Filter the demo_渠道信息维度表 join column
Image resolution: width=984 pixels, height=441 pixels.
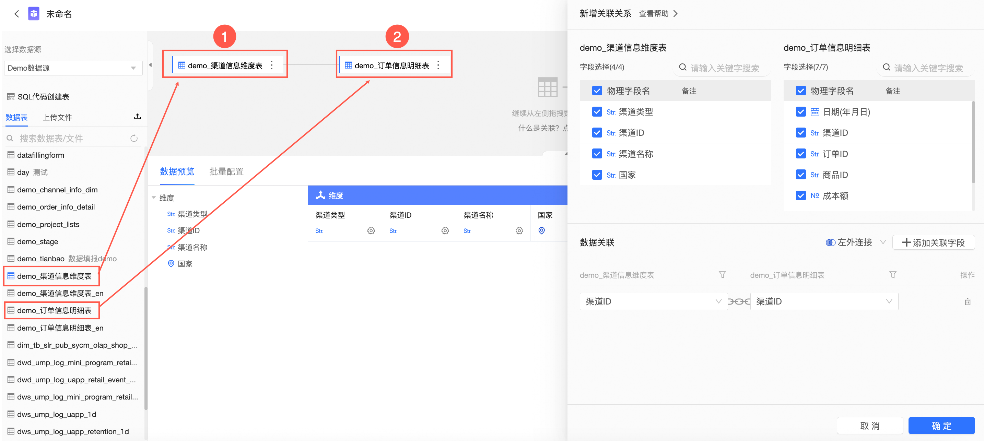coord(722,275)
